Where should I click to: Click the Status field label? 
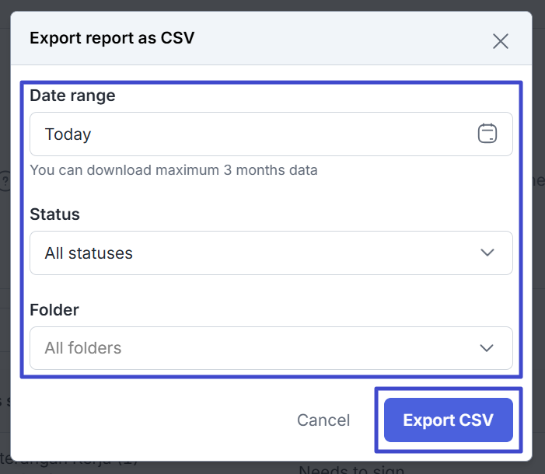point(54,214)
